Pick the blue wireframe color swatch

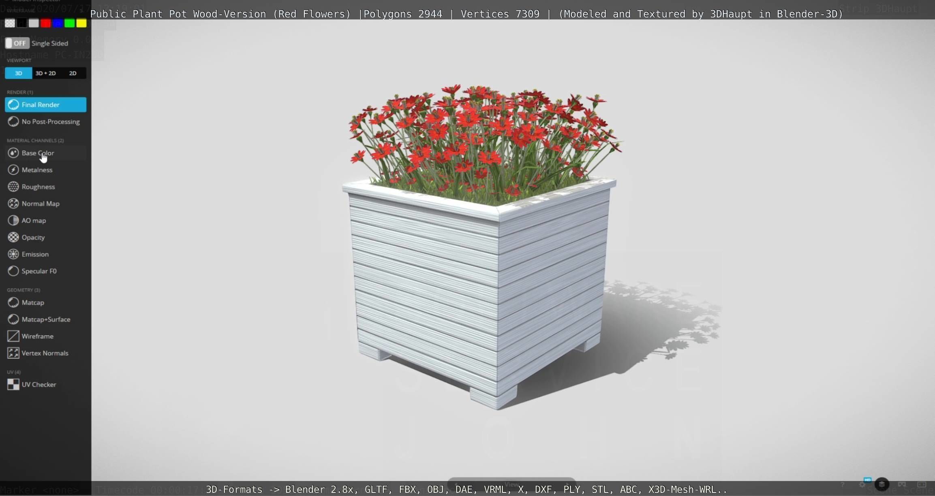[58, 23]
